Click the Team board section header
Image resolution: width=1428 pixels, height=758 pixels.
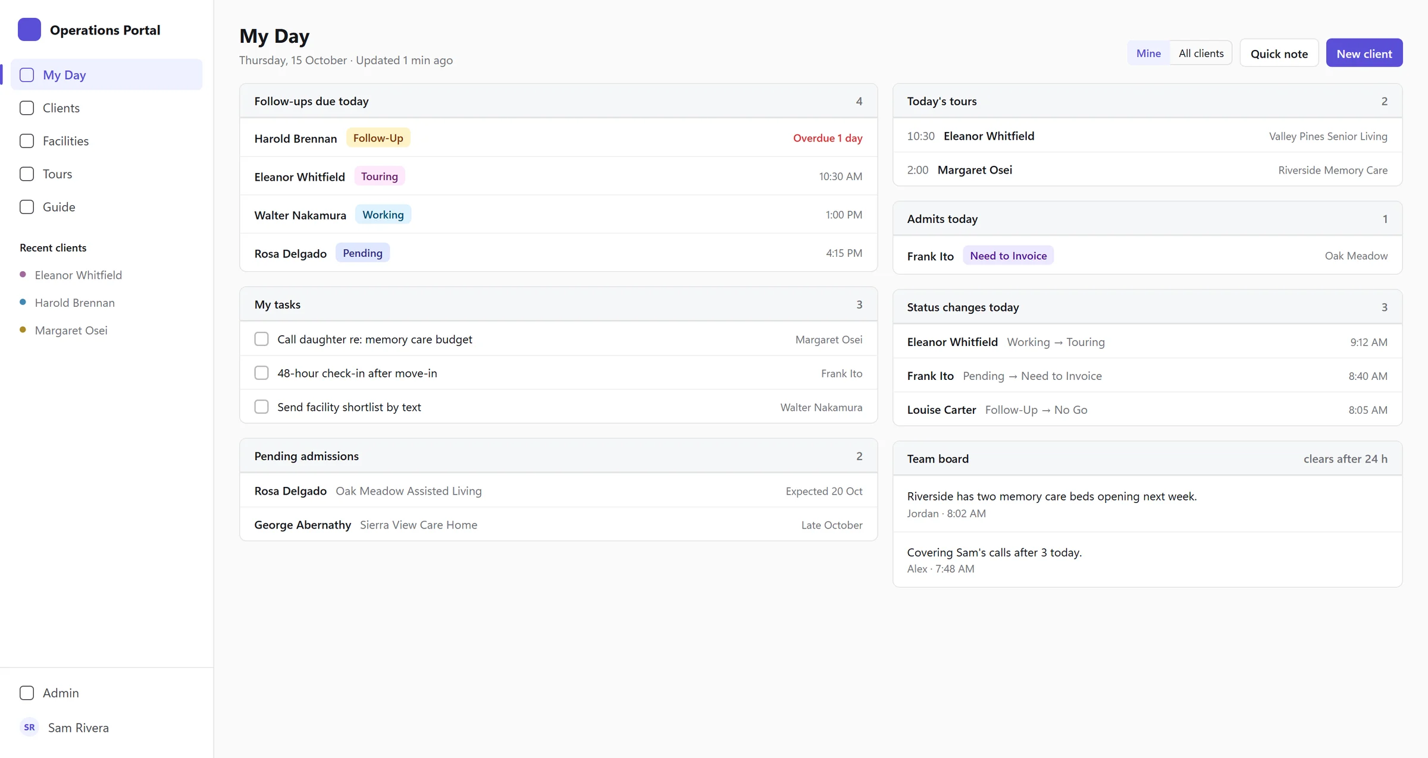[x=1147, y=458]
